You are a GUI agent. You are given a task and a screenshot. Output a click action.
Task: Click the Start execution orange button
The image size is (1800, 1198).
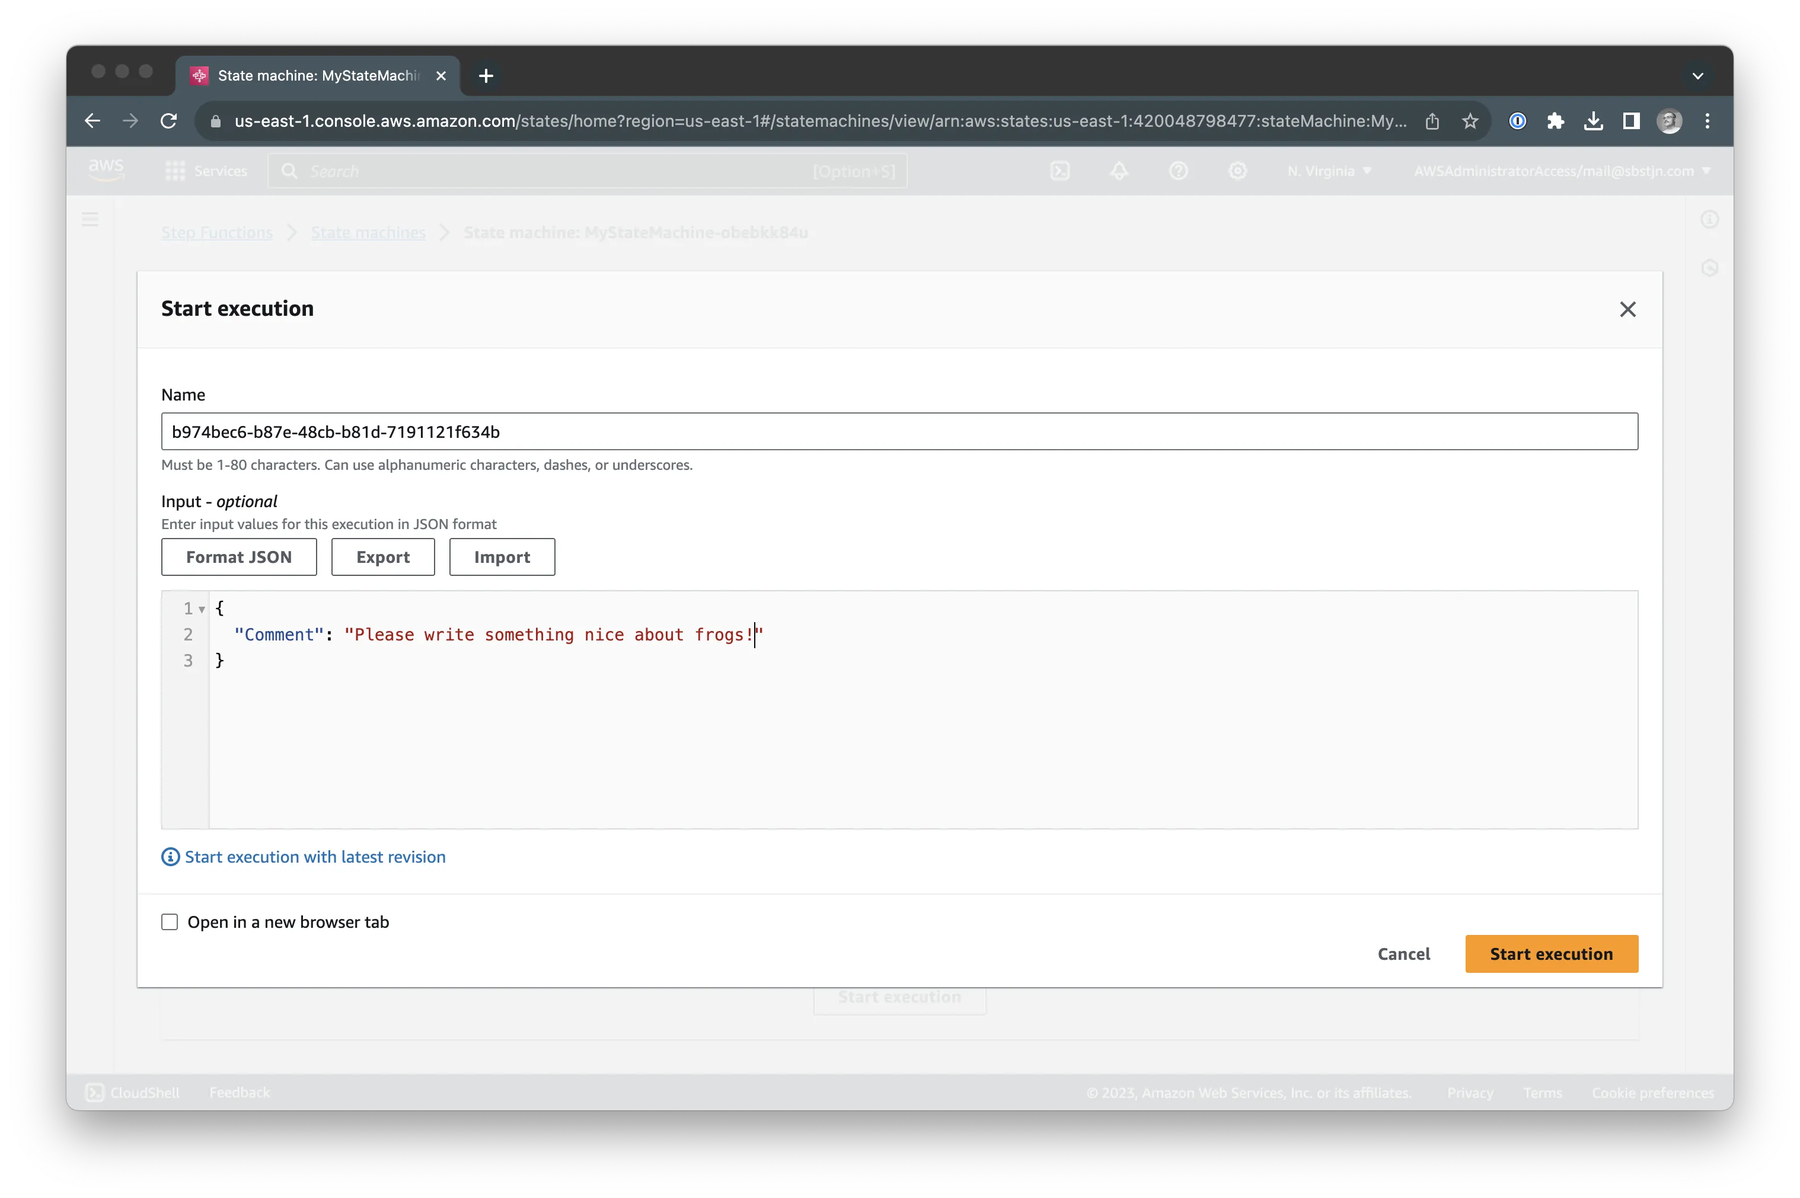[x=1551, y=953]
